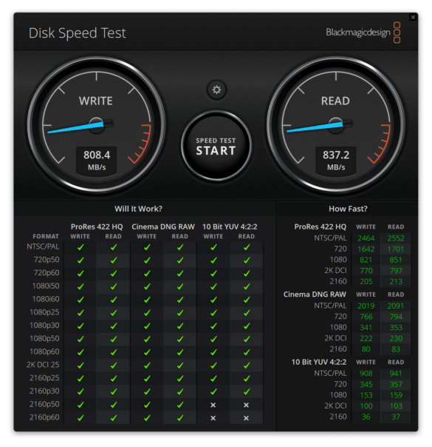This screenshot has width=432, height=447.
Task: Click 10 Bit YUV write checkmark for 1080i60 row
Action: tap(213, 300)
